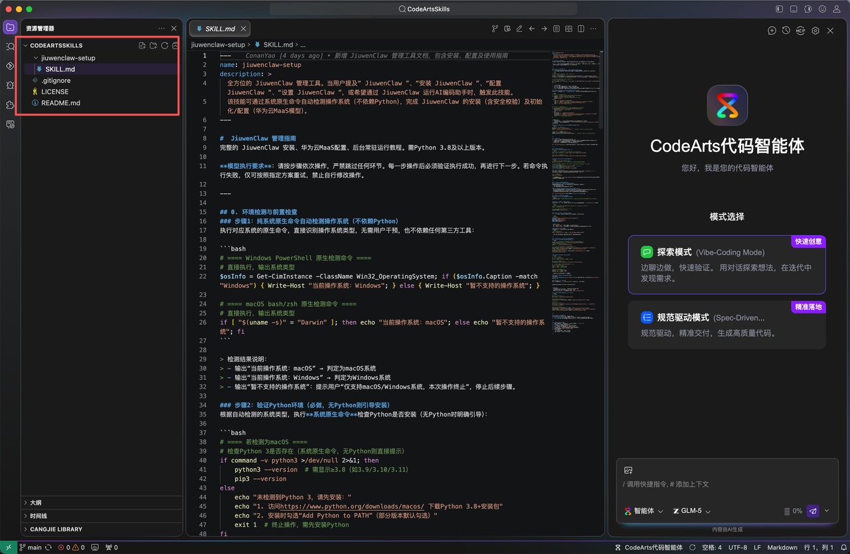Image resolution: width=850 pixels, height=554 pixels.
Task: Click New File icon in CODEARTSSKILLS header
Action: [142, 46]
